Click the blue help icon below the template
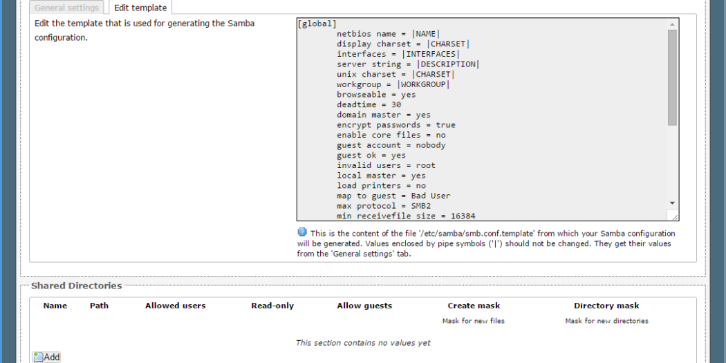Viewport: 726px width, 363px height. 302,232
